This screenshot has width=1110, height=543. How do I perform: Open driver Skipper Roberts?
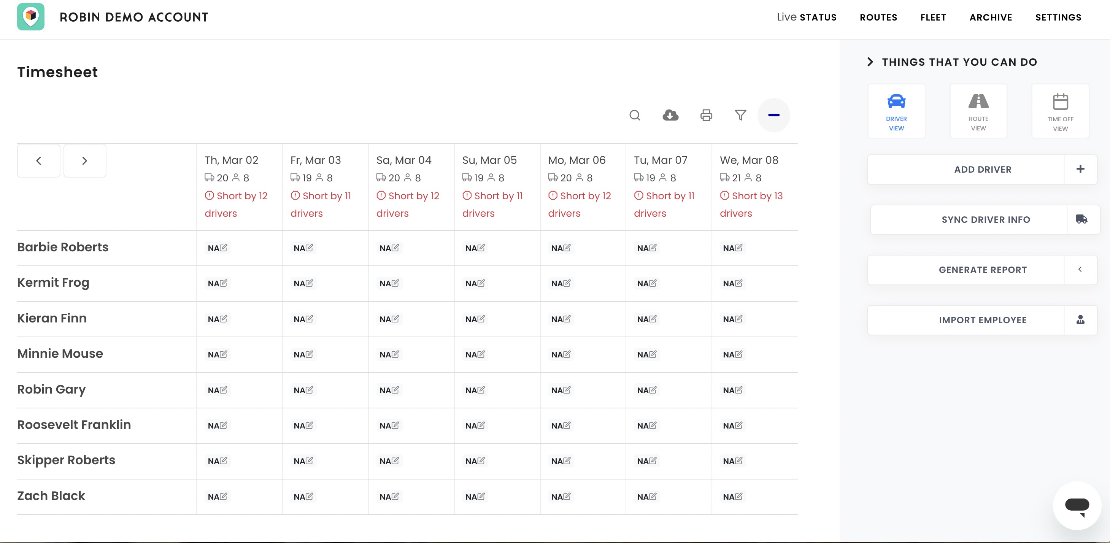click(67, 460)
